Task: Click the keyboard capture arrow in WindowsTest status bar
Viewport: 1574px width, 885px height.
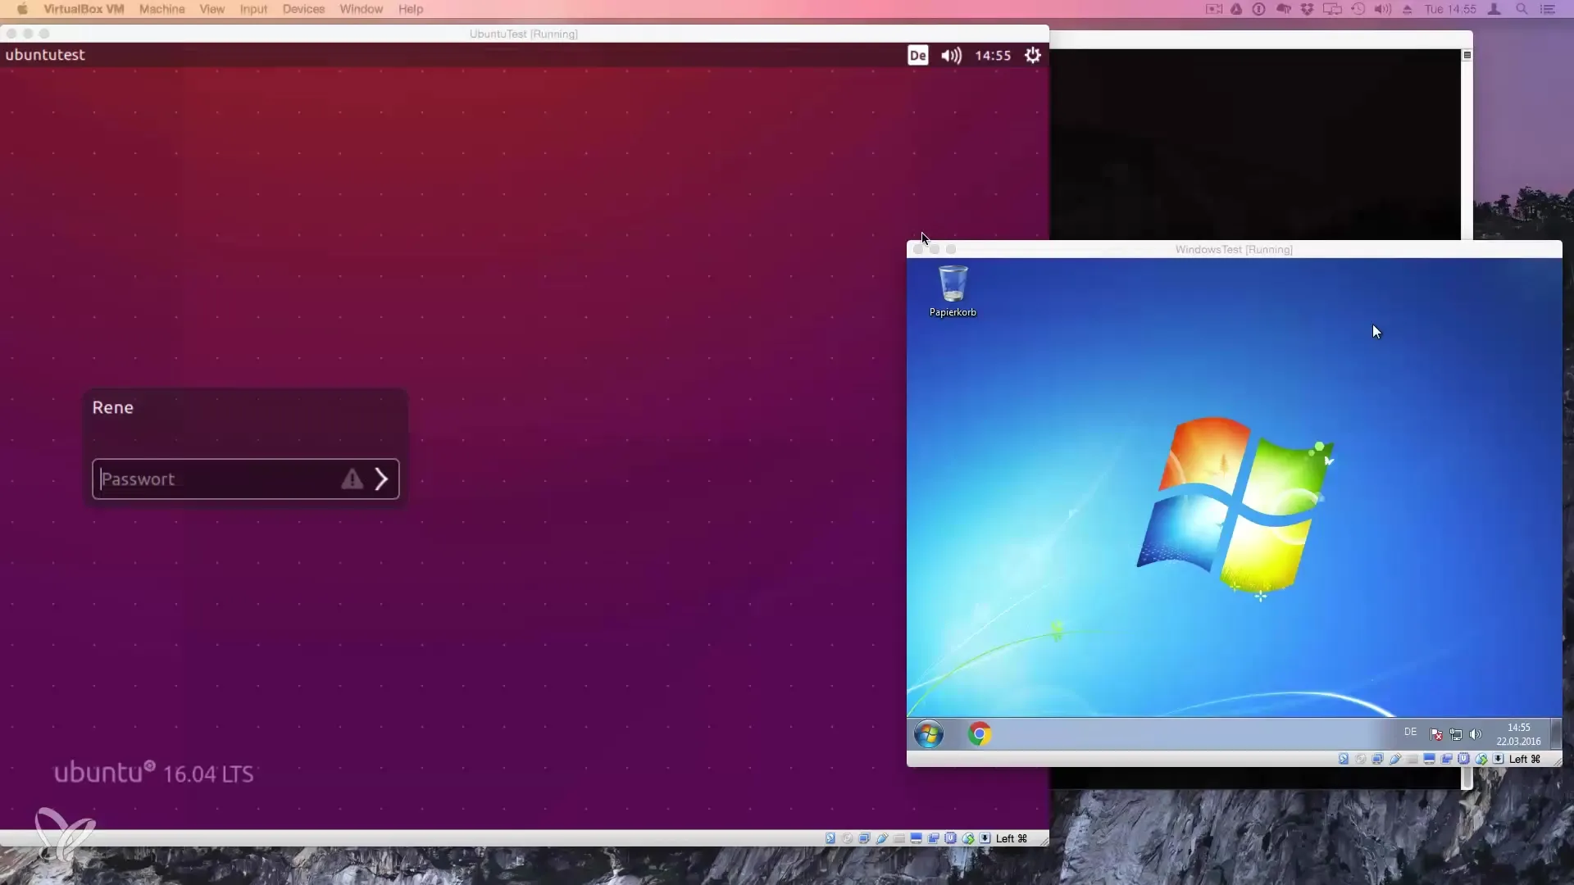Action: pos(1498,759)
